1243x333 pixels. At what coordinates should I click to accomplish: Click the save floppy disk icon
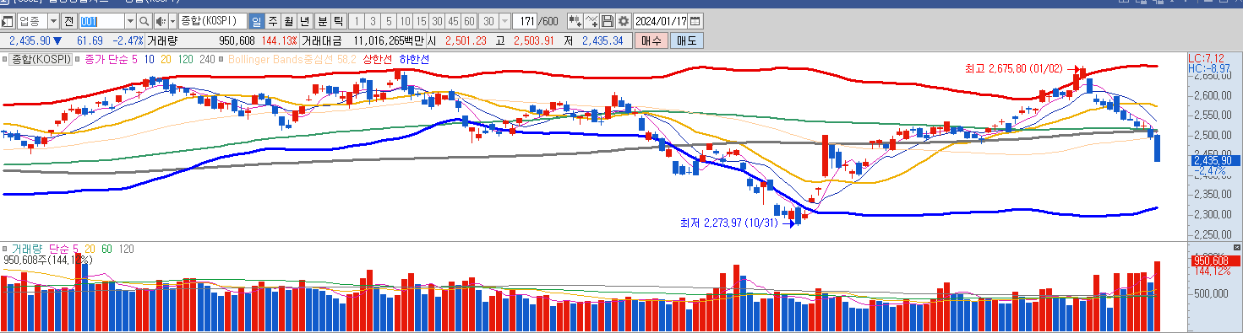[608, 21]
